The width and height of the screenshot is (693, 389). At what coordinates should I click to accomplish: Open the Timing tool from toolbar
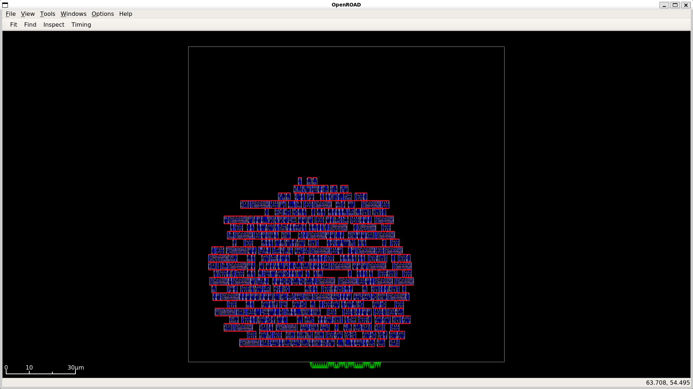tap(81, 24)
